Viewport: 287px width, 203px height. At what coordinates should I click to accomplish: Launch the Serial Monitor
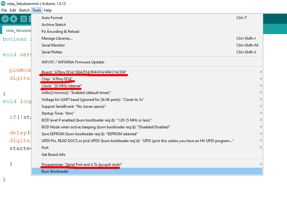(x=53, y=45)
